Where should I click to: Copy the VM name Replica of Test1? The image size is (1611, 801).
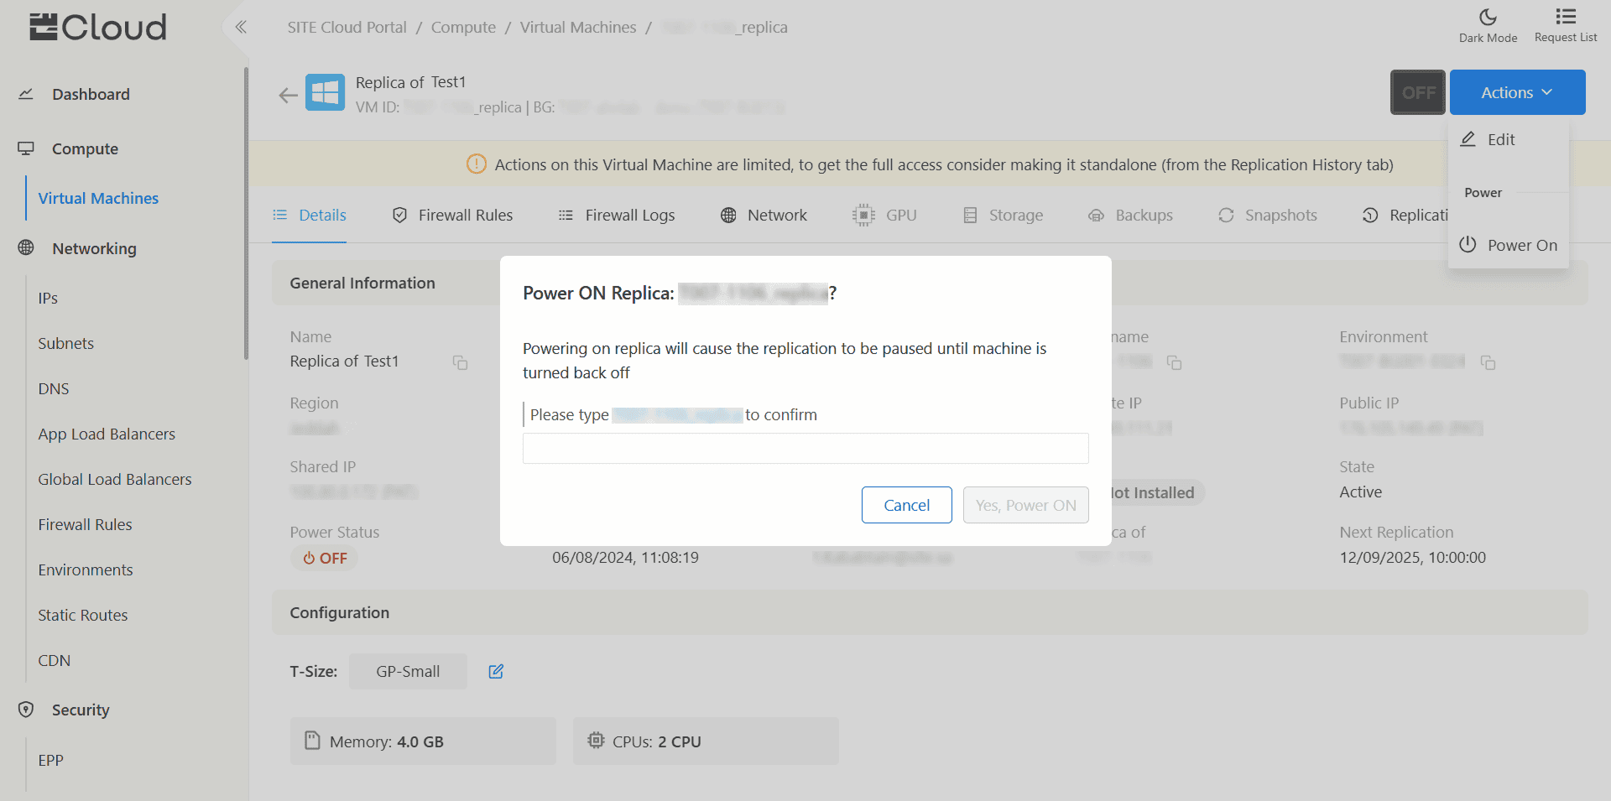pos(460,362)
